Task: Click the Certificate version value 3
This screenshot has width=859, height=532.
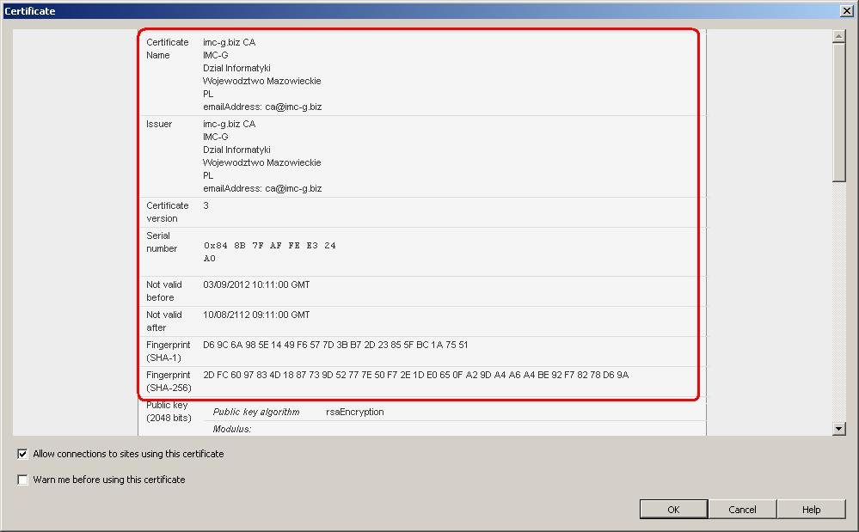Action: click(206, 205)
